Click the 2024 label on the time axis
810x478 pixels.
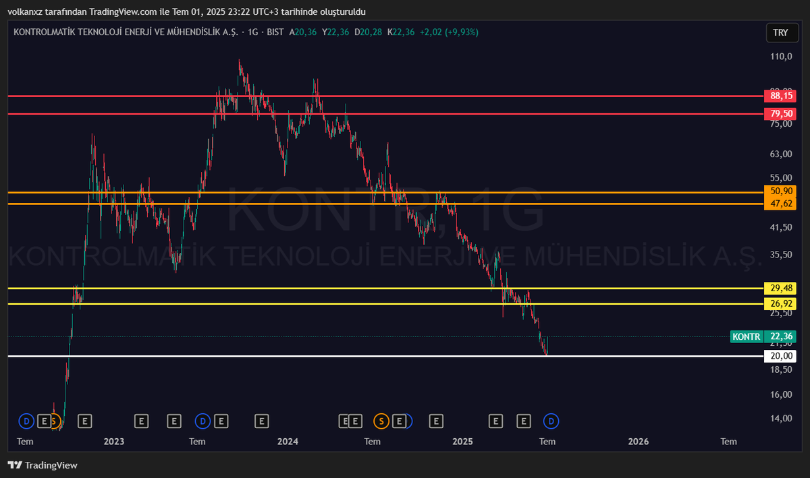pyautogui.click(x=288, y=442)
